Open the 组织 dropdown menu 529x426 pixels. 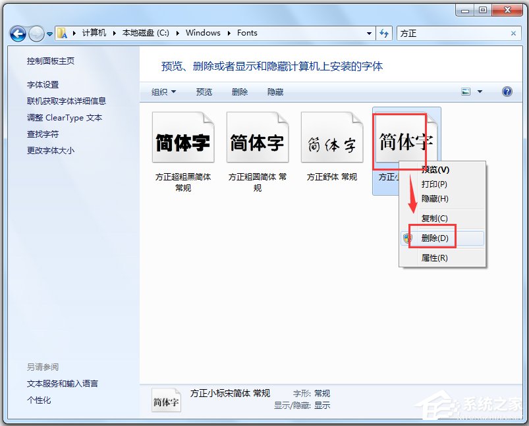[163, 92]
